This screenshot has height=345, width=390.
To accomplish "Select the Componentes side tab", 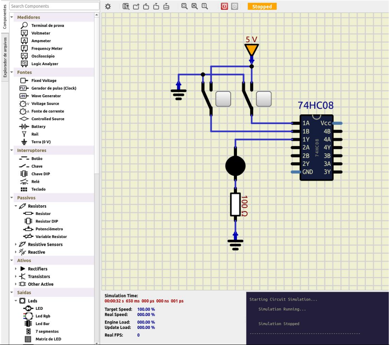I will [x=5, y=17].
